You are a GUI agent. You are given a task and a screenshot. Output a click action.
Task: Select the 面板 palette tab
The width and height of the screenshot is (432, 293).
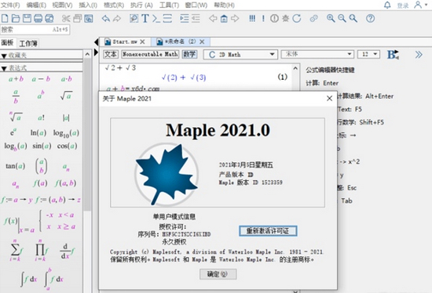coord(7,42)
